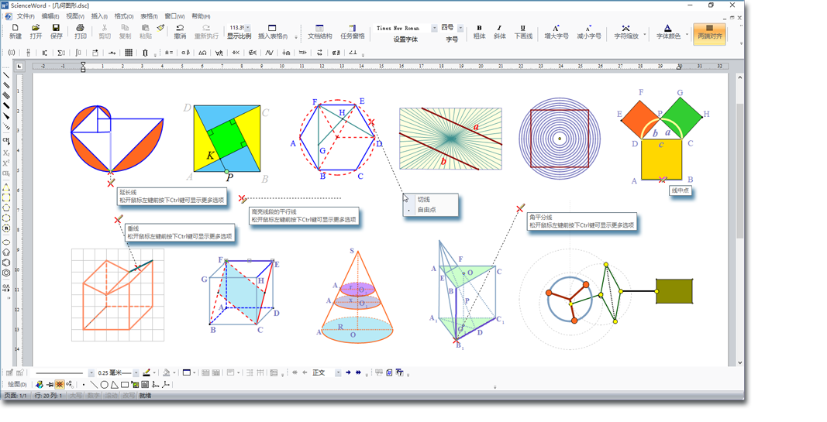The width and height of the screenshot is (827, 422).
Task: Open the 格式 (Format) menu
Action: click(124, 15)
